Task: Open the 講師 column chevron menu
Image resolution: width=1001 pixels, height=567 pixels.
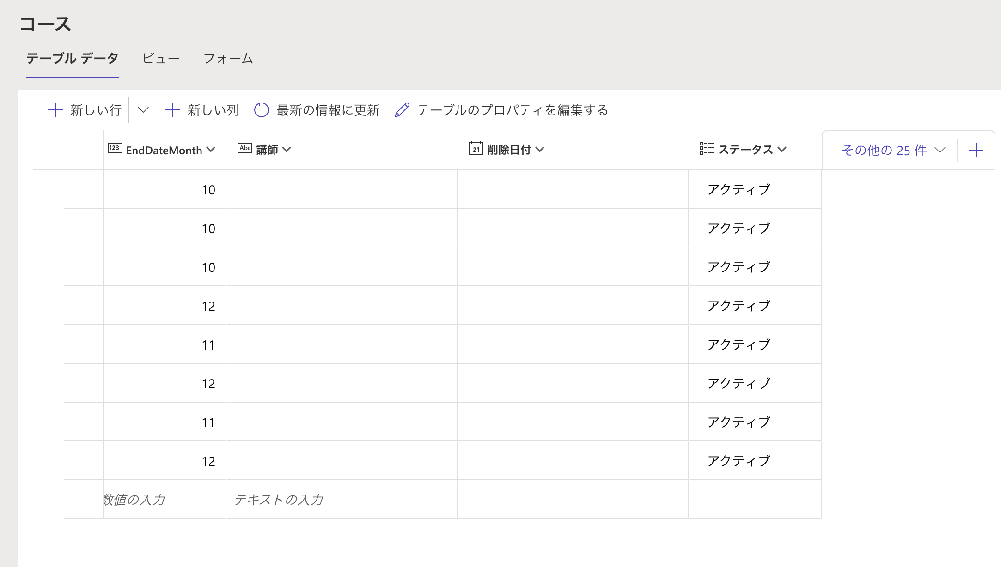Action: 287,150
